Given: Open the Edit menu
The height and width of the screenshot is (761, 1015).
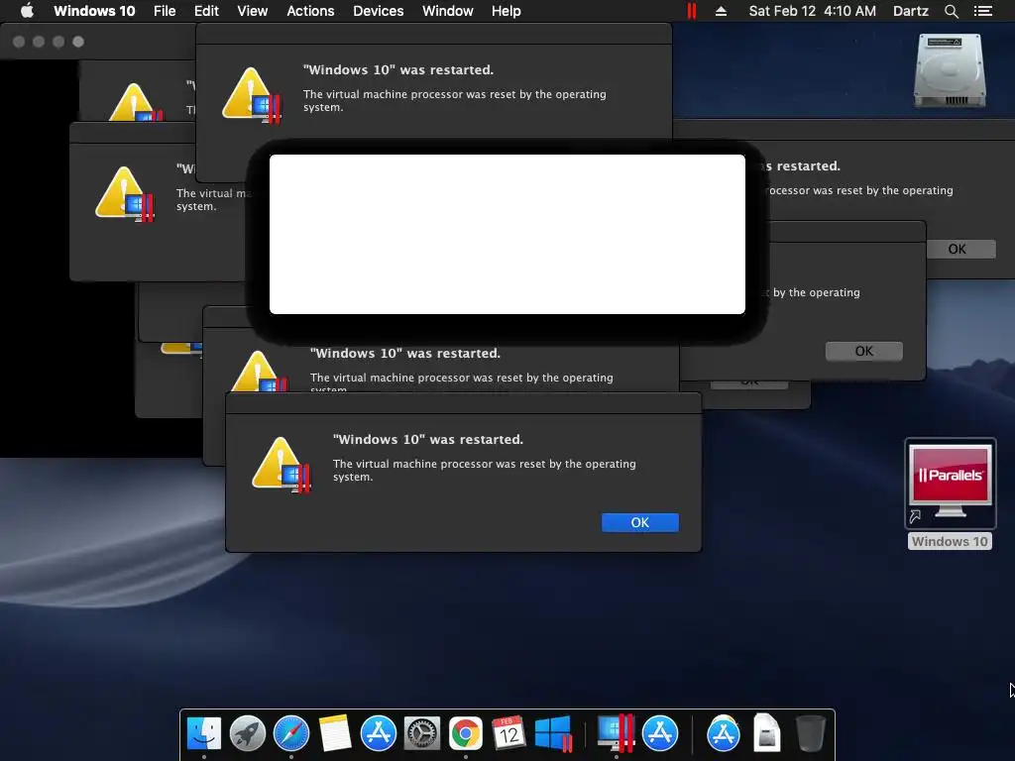Looking at the screenshot, I should (x=206, y=11).
